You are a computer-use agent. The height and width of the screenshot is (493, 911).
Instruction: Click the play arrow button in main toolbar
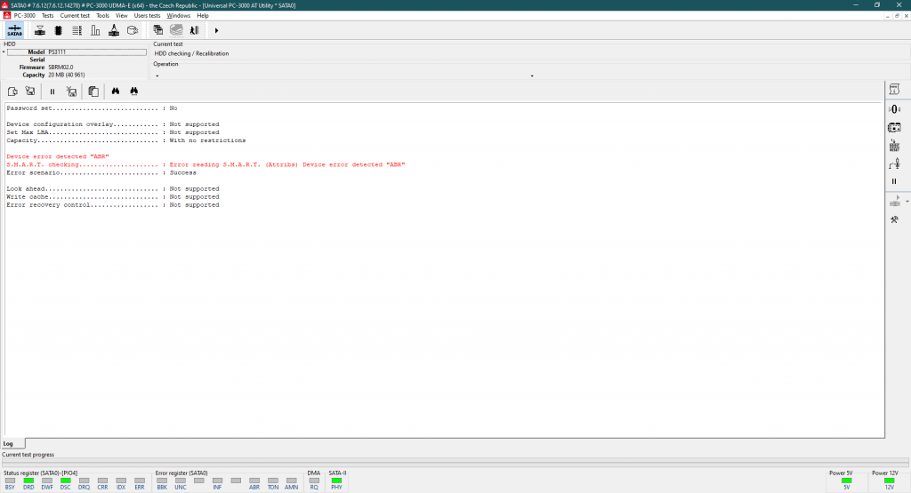pyautogui.click(x=216, y=30)
